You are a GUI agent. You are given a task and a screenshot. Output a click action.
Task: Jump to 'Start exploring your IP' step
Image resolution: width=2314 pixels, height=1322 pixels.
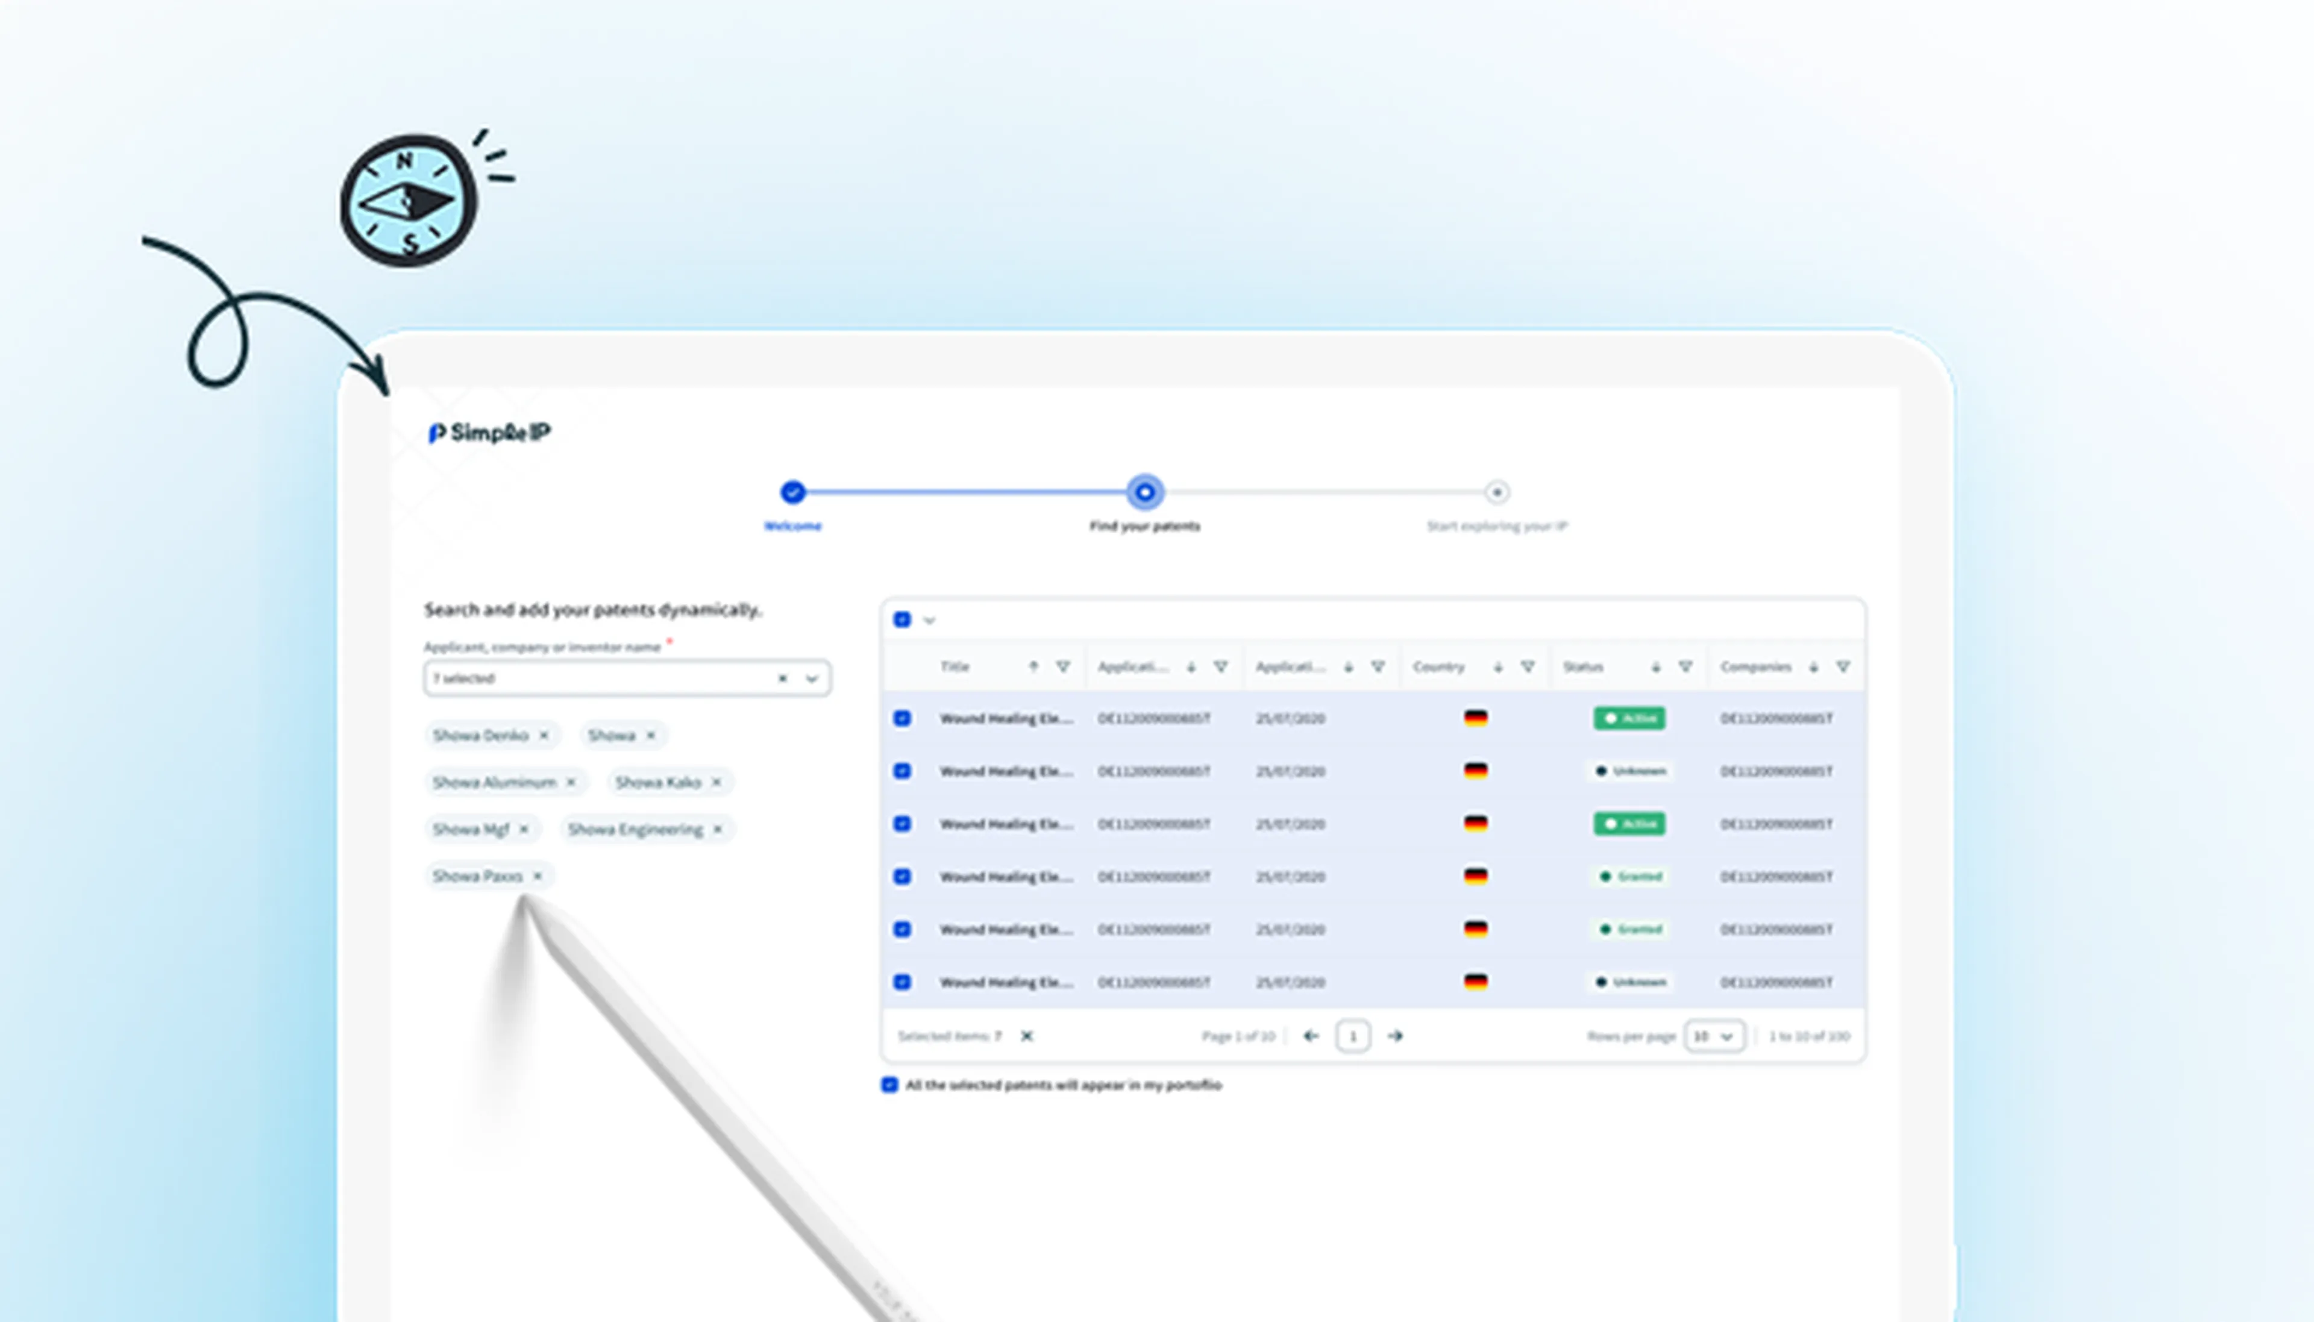pos(1497,492)
